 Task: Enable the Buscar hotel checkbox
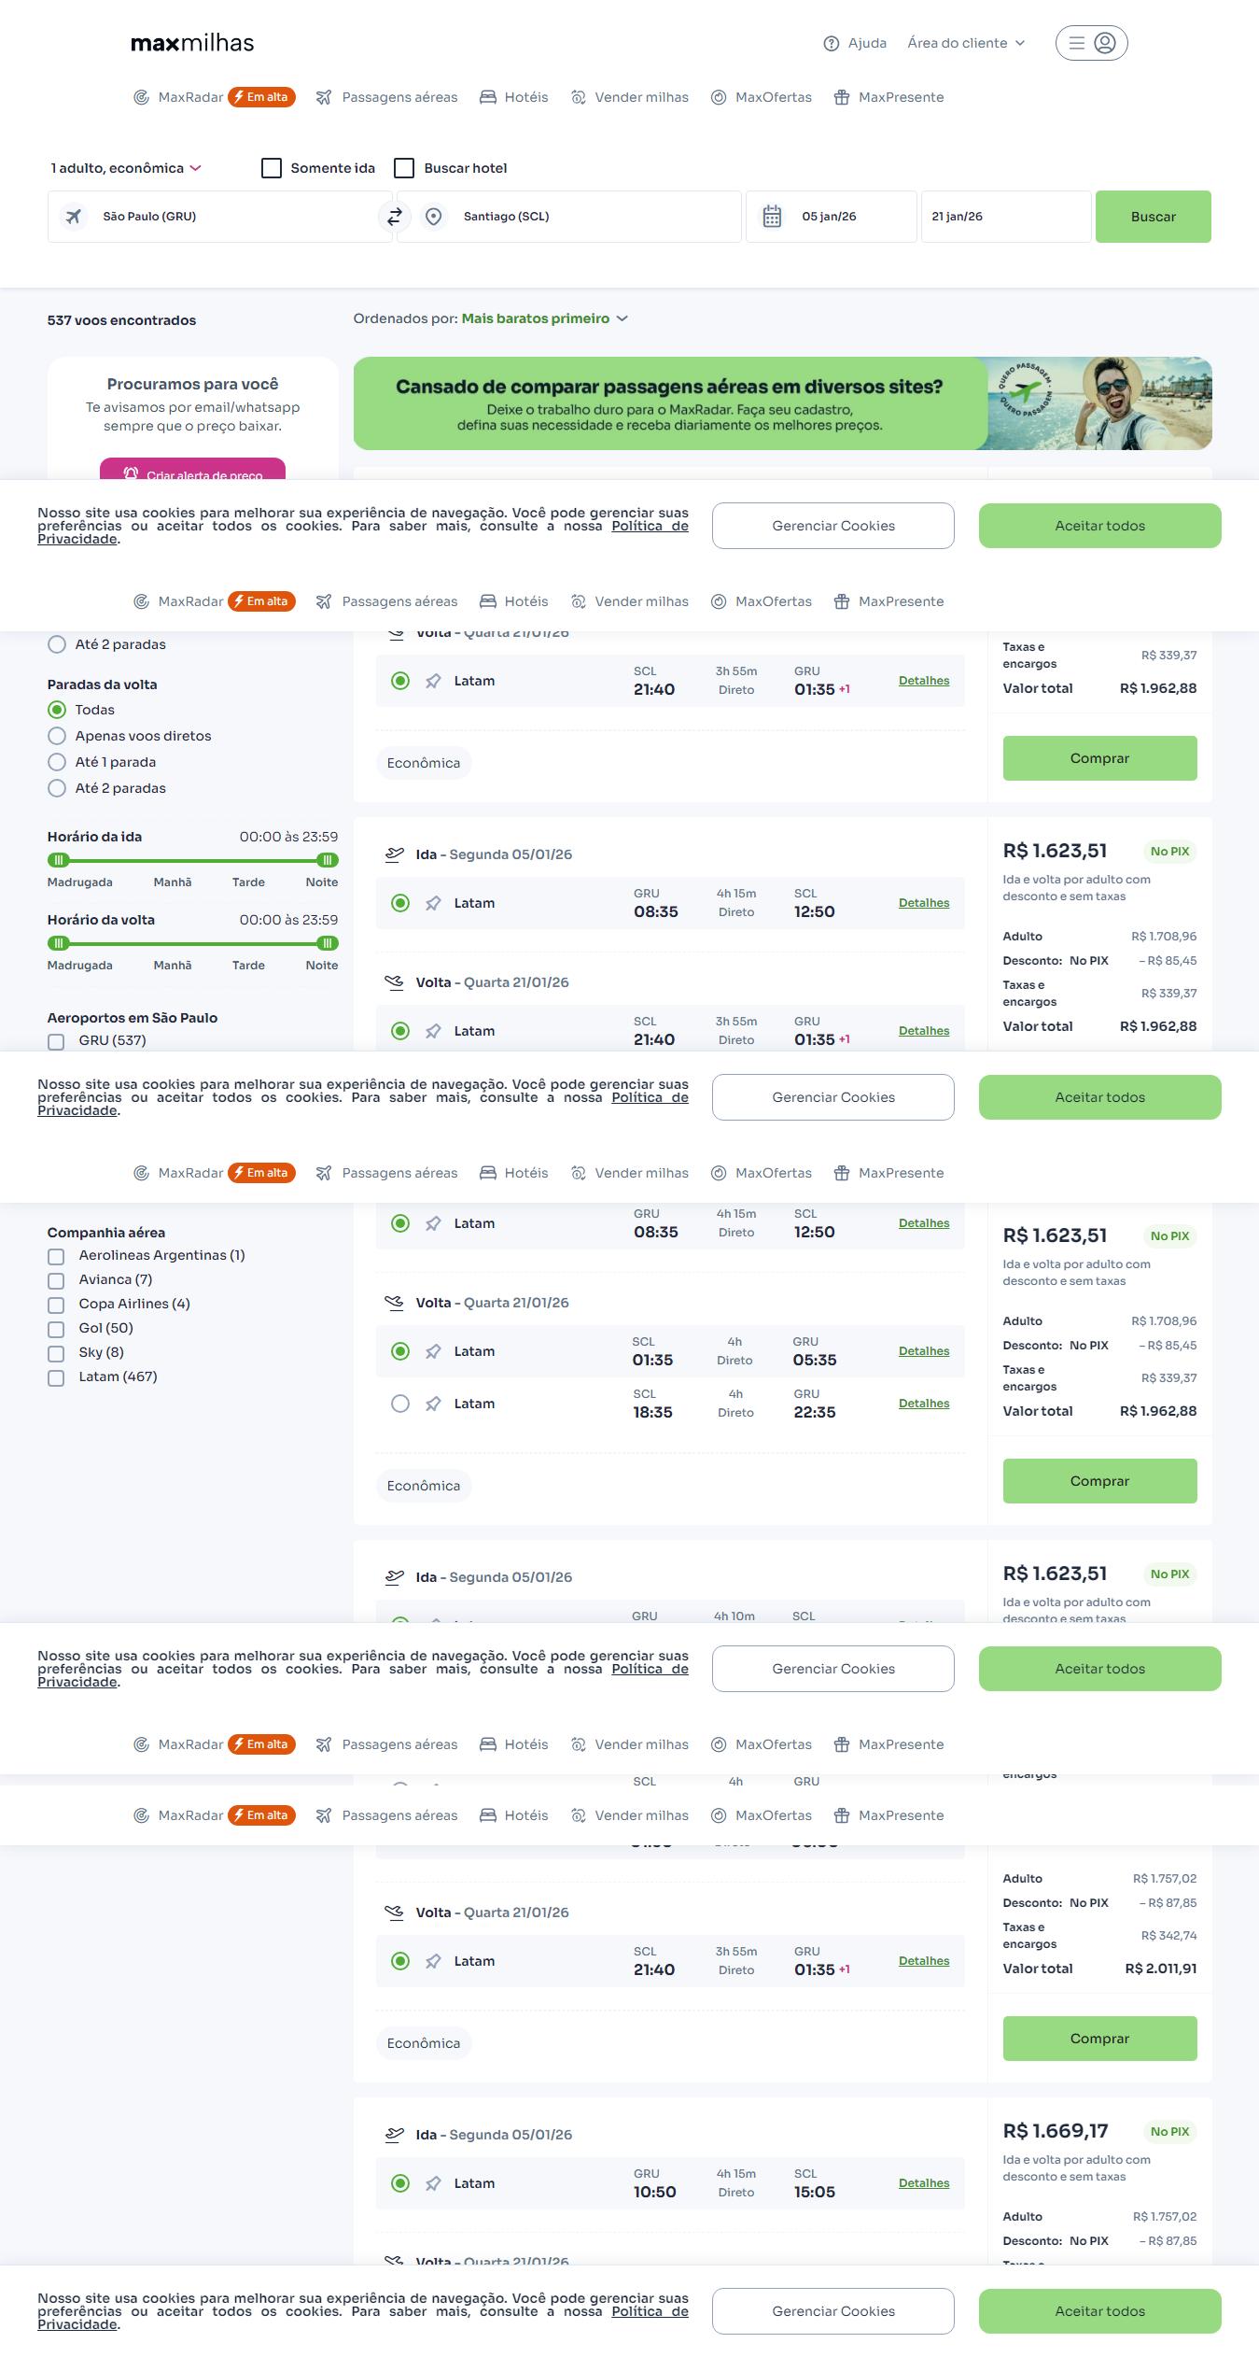click(x=404, y=168)
